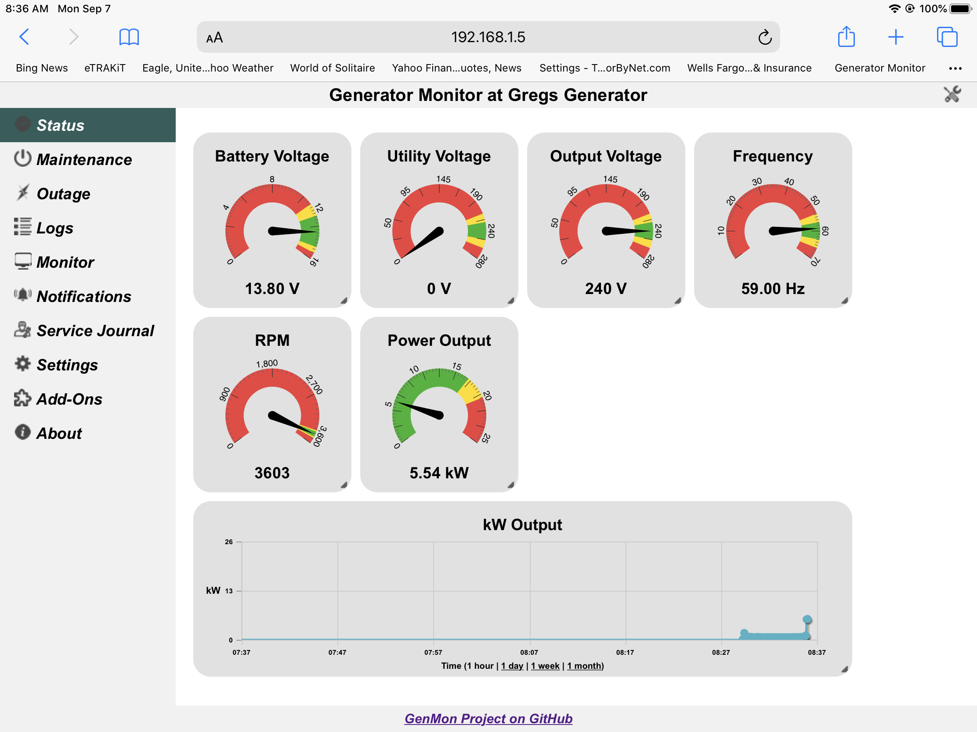
Task: Switch chart range to 1 day
Action: (x=512, y=665)
